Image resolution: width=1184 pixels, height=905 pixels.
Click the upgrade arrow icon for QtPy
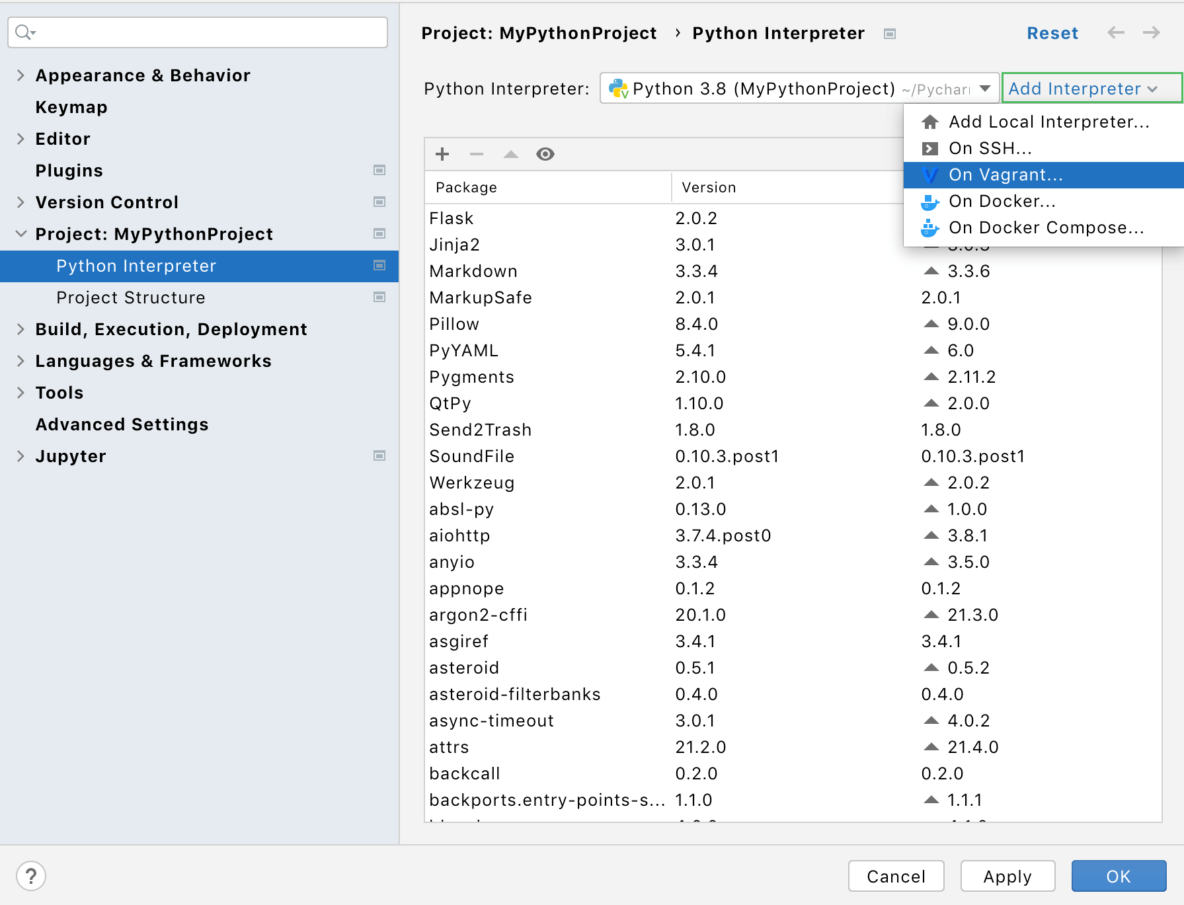click(931, 403)
